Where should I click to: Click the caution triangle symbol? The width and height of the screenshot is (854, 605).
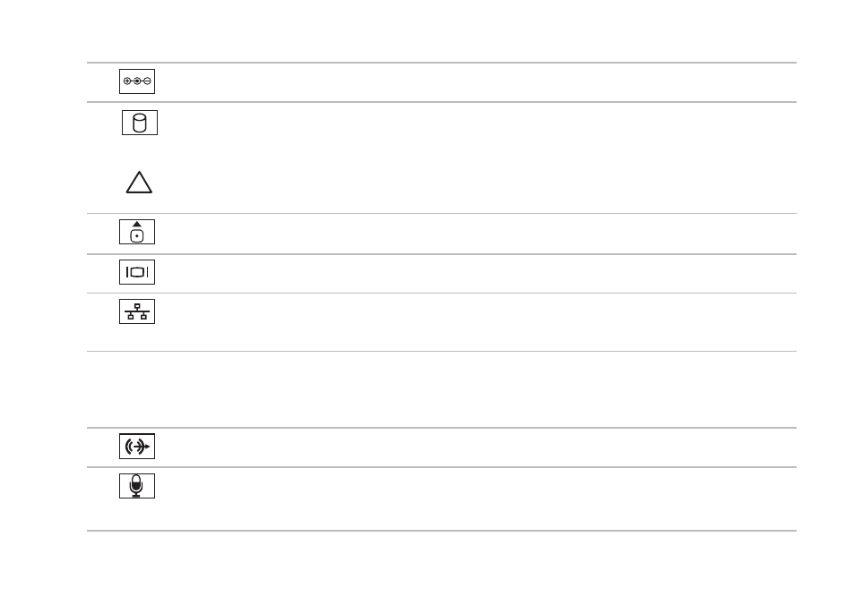click(x=139, y=183)
